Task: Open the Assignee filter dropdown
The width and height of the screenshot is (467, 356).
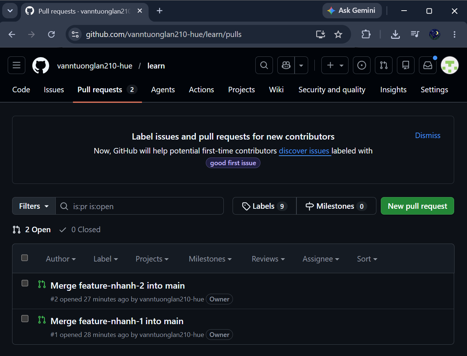Action: point(321,259)
